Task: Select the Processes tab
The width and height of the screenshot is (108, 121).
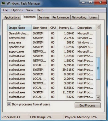Action: click(x=29, y=17)
